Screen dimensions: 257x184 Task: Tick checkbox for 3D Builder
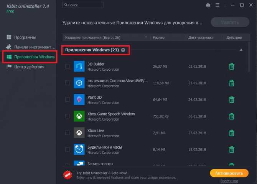coord(67,66)
